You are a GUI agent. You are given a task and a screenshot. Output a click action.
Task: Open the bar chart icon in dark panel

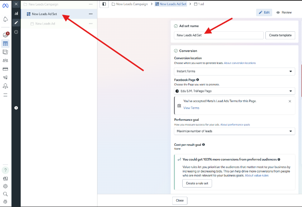click(x=16, y=13)
